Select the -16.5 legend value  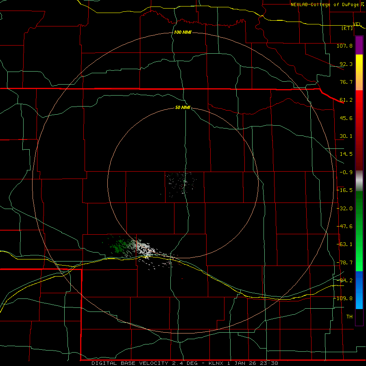344,190
